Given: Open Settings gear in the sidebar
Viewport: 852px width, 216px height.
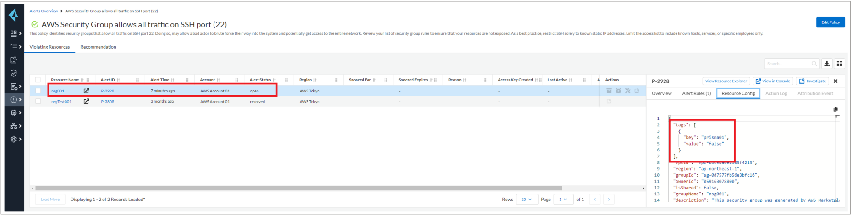Looking at the screenshot, I should click(x=14, y=139).
